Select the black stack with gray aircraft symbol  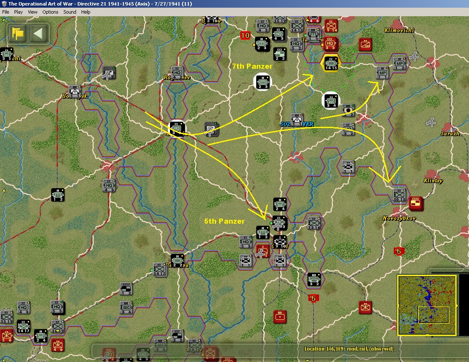pos(280,223)
